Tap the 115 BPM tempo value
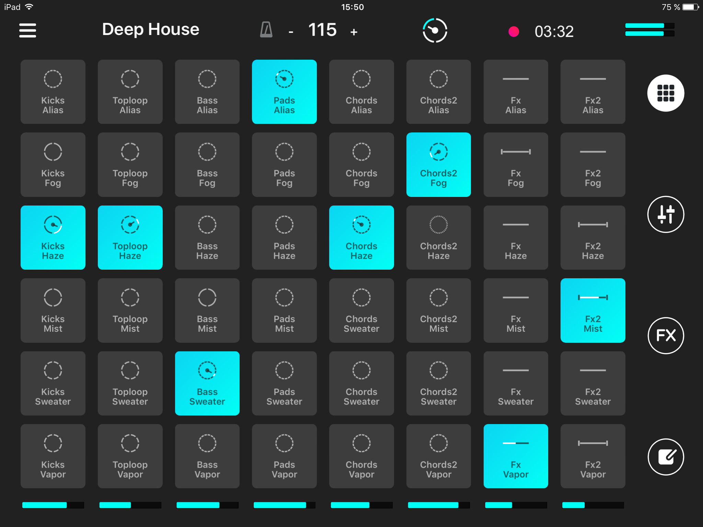Screen dimensions: 703x527 pos(322,30)
